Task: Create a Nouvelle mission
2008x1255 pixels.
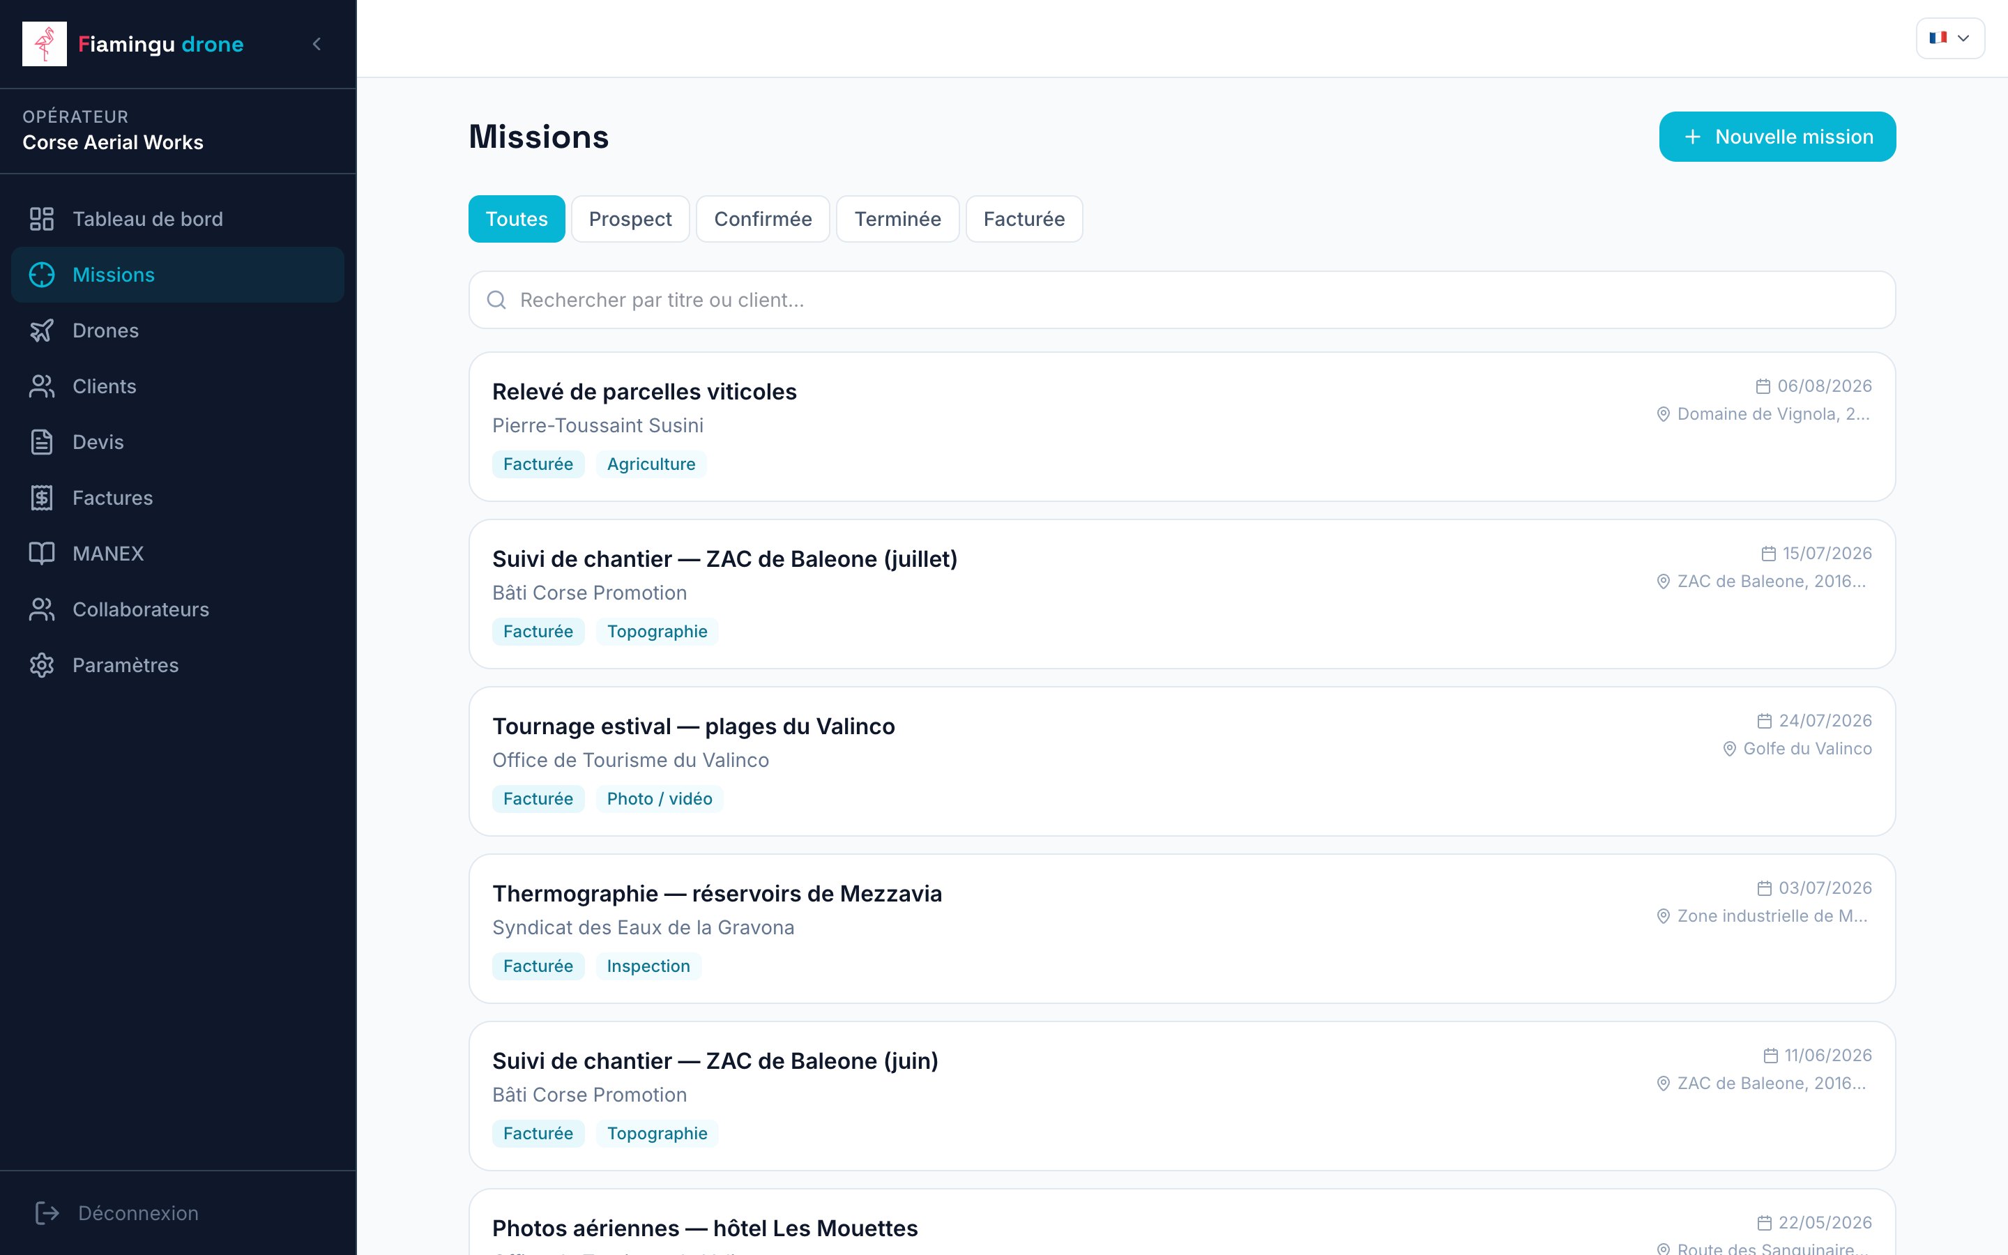Action: click(x=1777, y=137)
